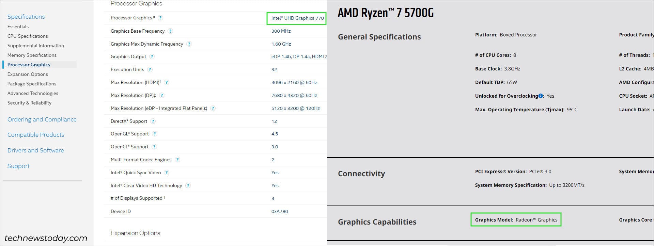Open the OpenCL Support question mark icon

(x=154, y=147)
